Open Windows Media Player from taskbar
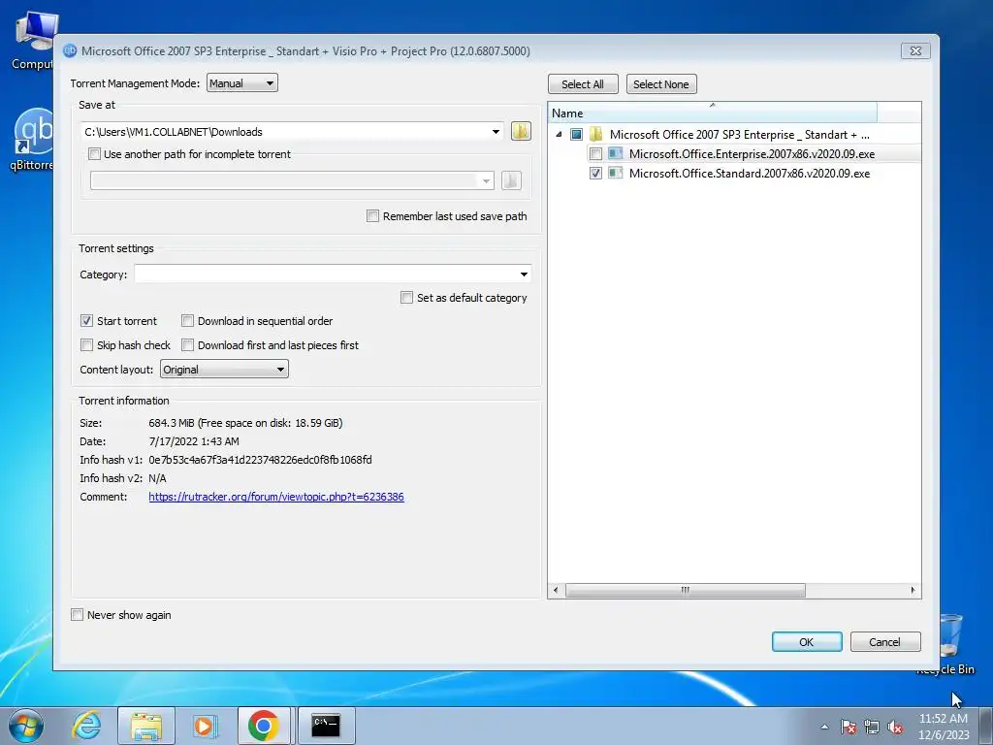Viewport: 993px width, 745px height. pos(206,726)
